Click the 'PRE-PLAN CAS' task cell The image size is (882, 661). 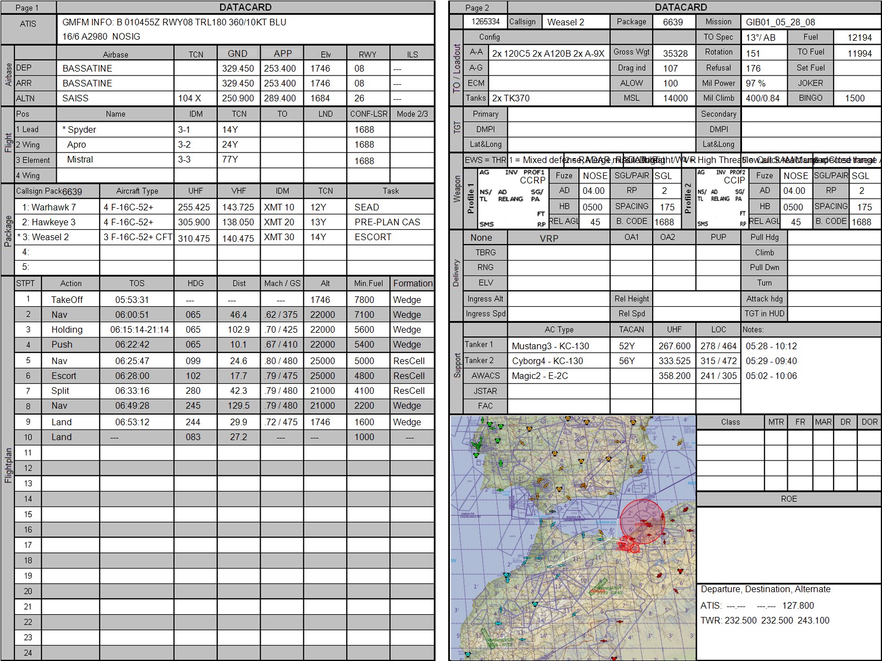coord(390,222)
